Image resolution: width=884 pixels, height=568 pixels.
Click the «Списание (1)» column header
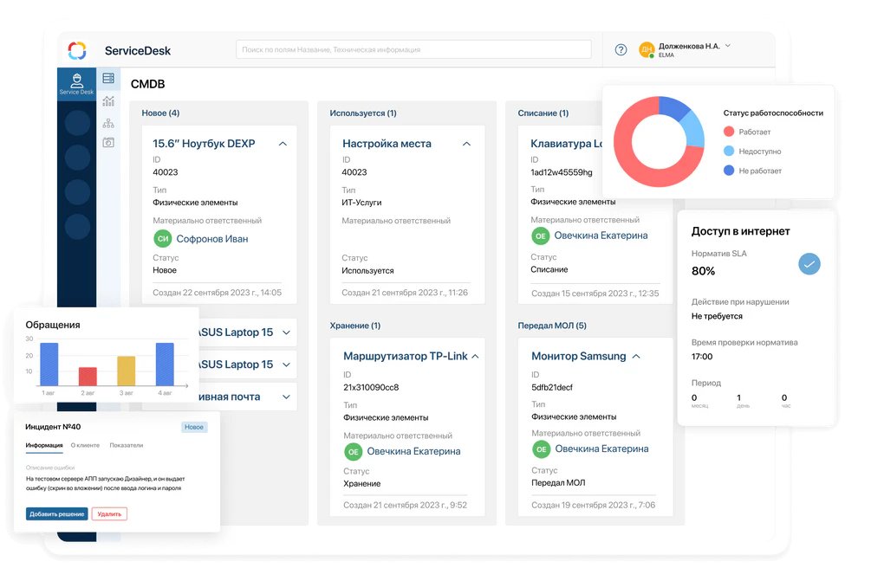point(543,113)
